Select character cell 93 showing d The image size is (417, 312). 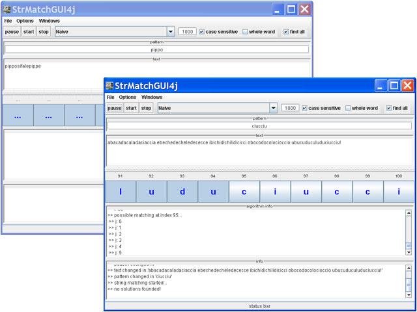click(x=182, y=192)
